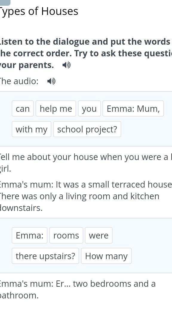
Task: Choose the "you" word tile
Action: (x=89, y=108)
